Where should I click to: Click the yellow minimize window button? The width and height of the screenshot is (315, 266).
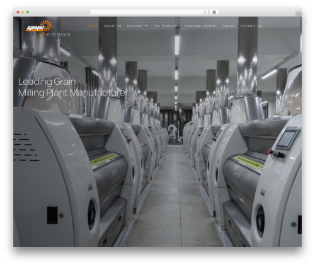pyautogui.click(x=23, y=12)
